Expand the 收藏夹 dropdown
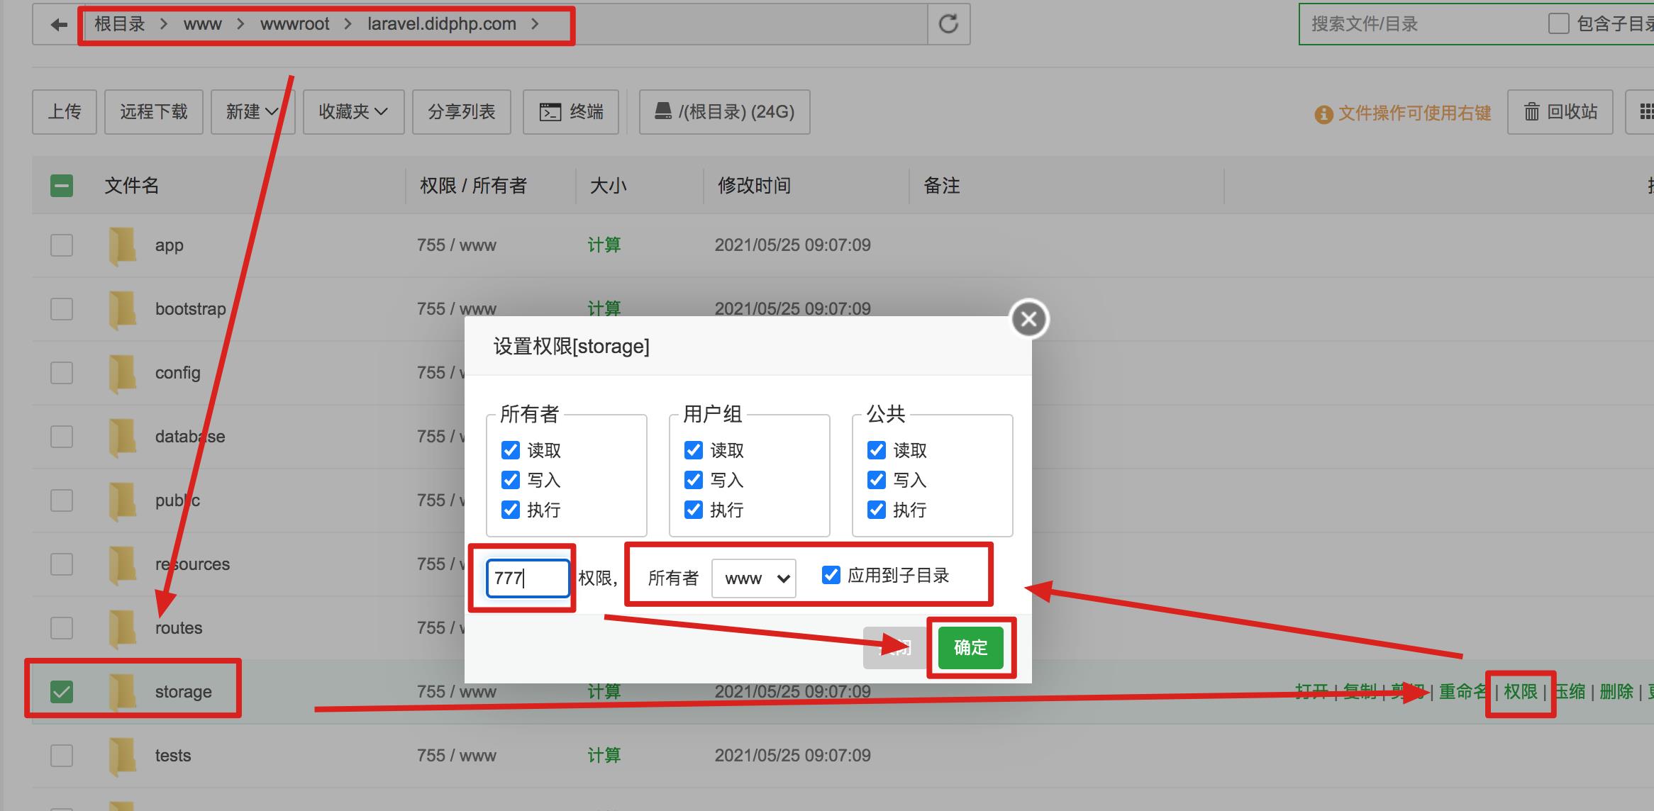Screen dimensions: 1654x811 pyautogui.click(x=353, y=112)
